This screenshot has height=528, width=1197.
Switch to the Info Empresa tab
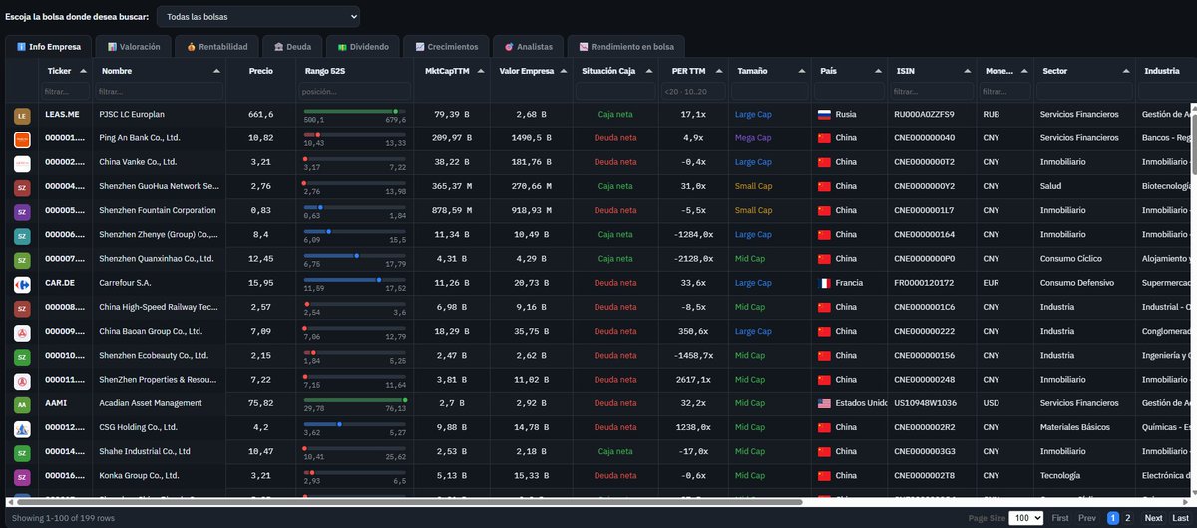point(48,46)
